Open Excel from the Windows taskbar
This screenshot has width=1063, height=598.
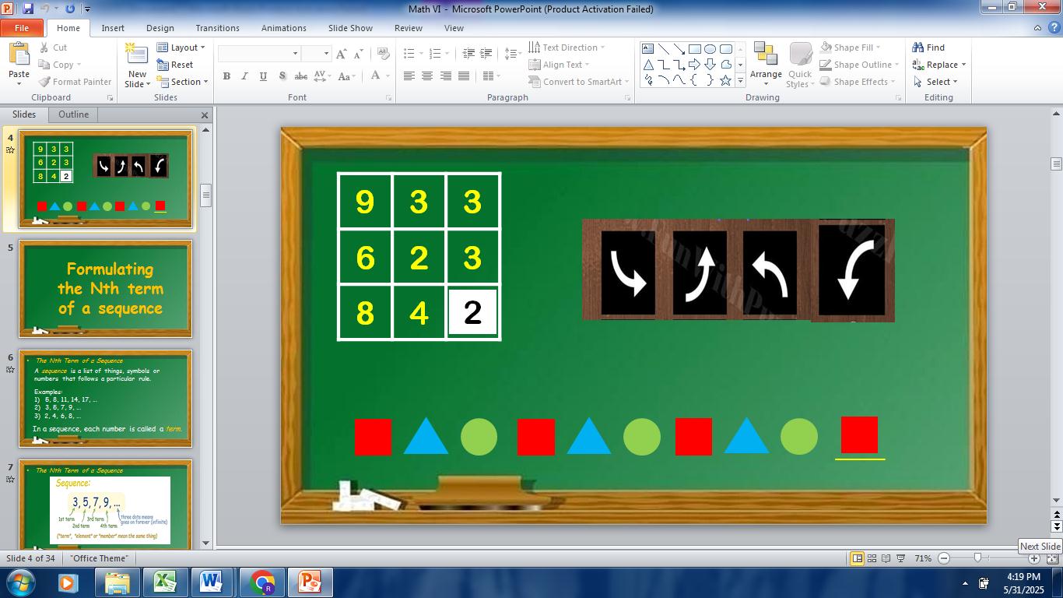[x=164, y=582]
